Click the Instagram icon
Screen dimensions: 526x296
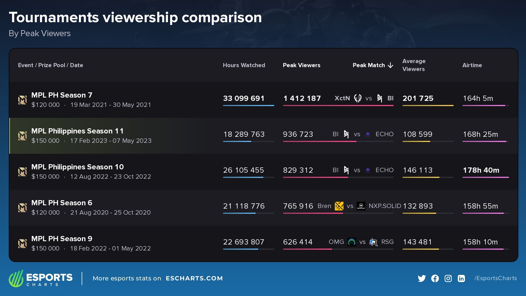coord(448,278)
